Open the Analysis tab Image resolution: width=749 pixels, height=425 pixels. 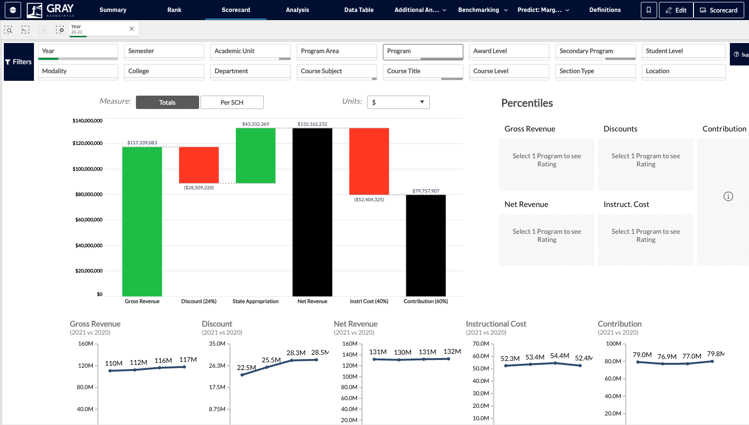tap(297, 10)
